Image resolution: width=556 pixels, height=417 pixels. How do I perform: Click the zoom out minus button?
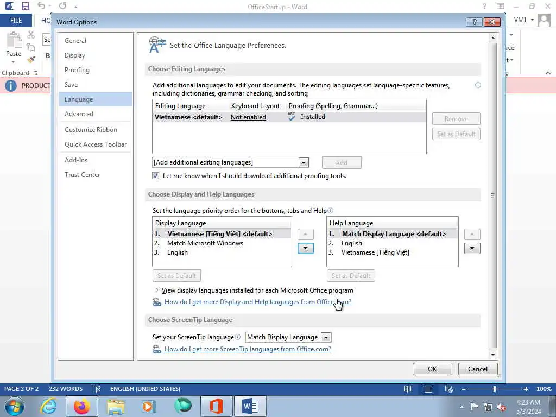coord(464,389)
